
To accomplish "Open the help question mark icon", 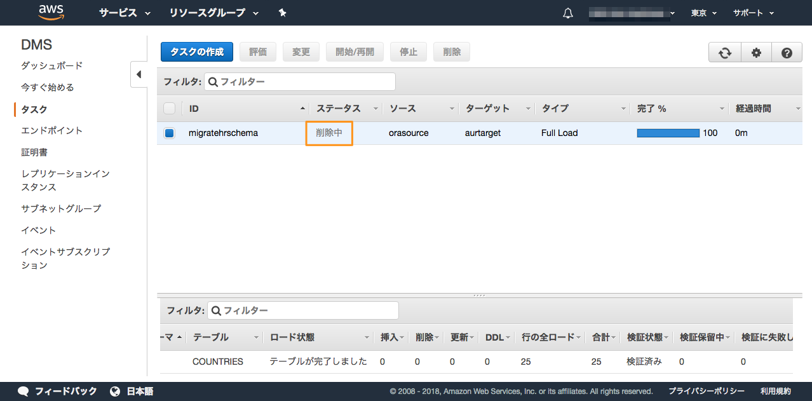I will [x=787, y=53].
